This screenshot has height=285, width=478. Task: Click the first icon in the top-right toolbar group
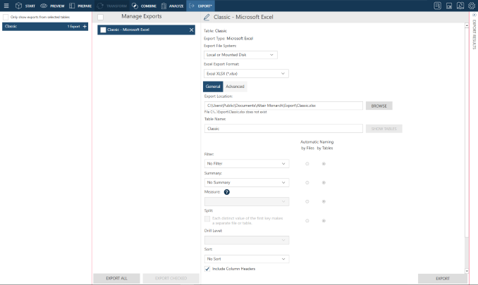(437, 6)
